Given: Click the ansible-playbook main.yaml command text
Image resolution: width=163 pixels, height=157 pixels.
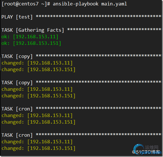Looking at the screenshot, I should (90, 4).
